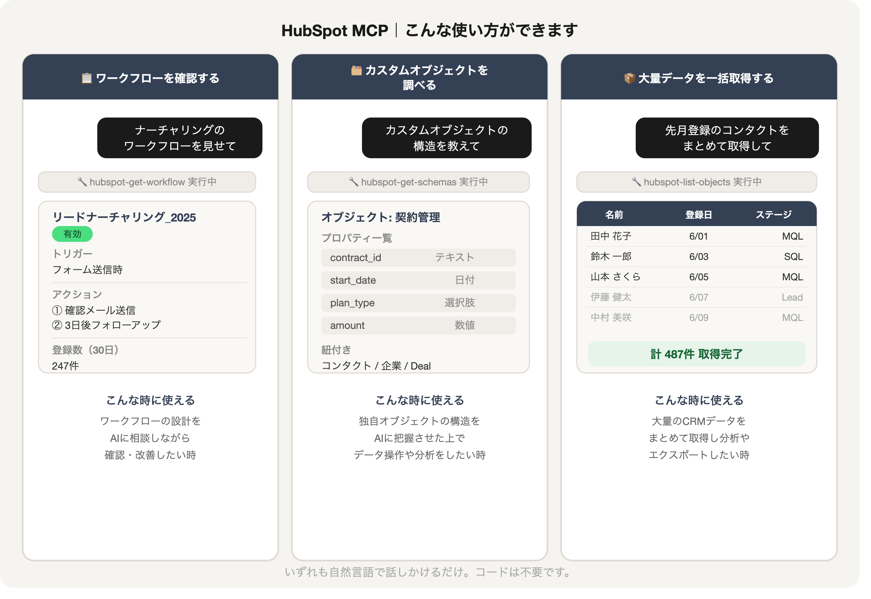Click the wrench icon before hubspot-get-schemas

tap(353, 182)
